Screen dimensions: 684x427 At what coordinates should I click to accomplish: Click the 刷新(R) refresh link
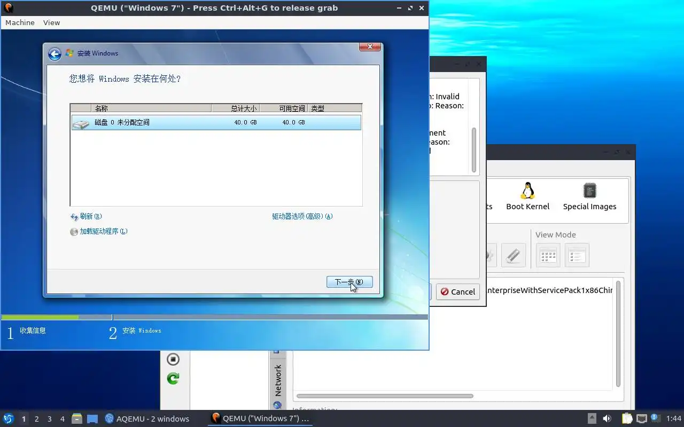pyautogui.click(x=90, y=217)
